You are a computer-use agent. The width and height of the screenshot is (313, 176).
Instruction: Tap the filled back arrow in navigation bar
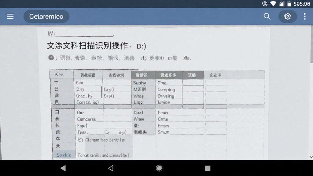pyautogui.click(x=63, y=168)
